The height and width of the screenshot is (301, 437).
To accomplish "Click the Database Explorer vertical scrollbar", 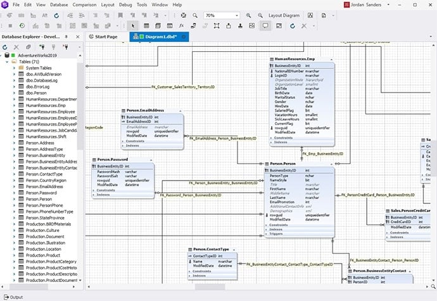I will (80, 106).
